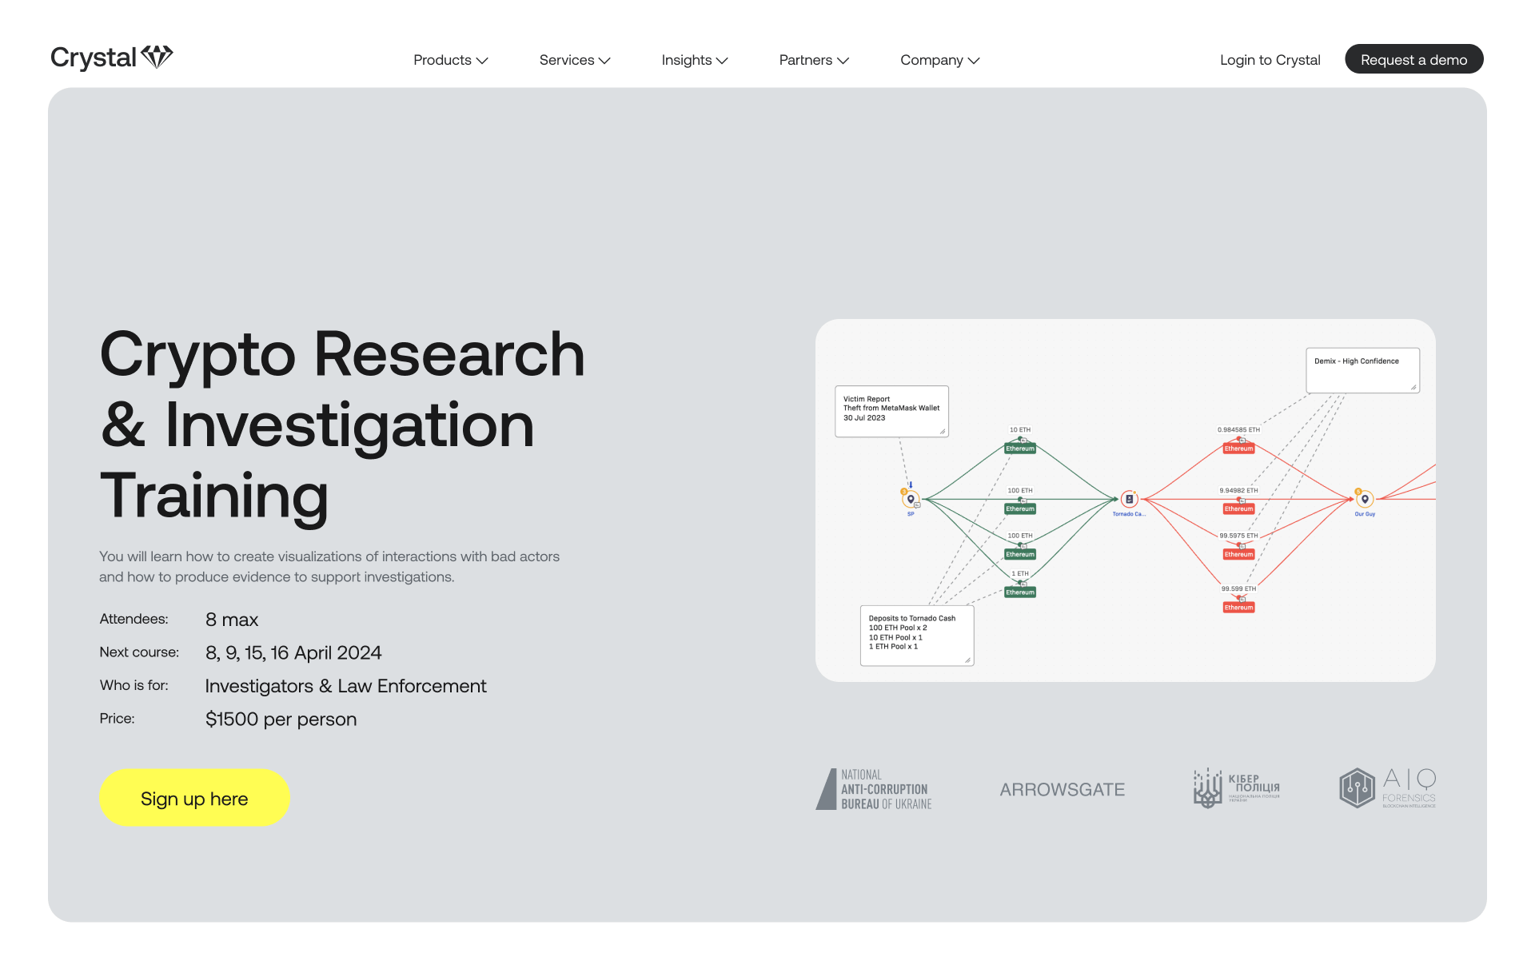Screen dimensions: 1535x969
Task: Select the Victim Report annotation note
Action: (x=891, y=411)
